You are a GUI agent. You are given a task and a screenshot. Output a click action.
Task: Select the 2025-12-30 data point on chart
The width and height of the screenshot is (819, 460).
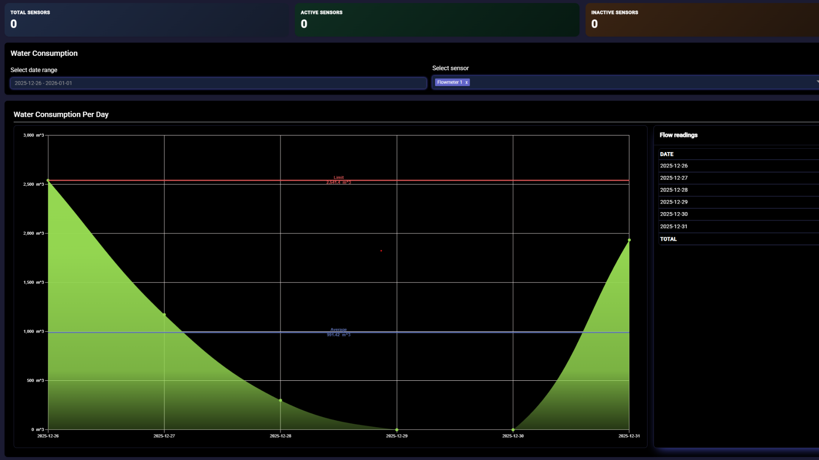(513, 430)
